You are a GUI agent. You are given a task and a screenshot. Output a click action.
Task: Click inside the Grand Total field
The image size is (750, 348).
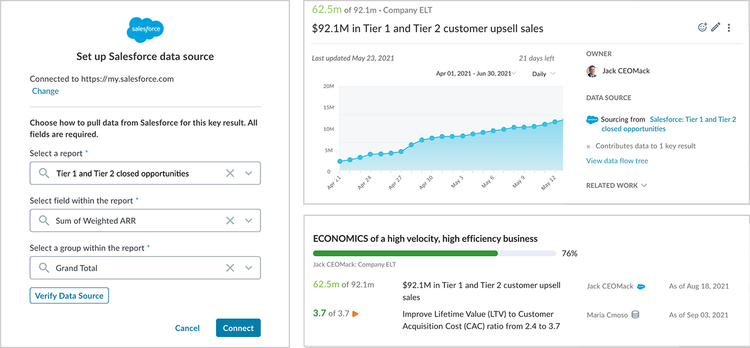click(x=145, y=268)
